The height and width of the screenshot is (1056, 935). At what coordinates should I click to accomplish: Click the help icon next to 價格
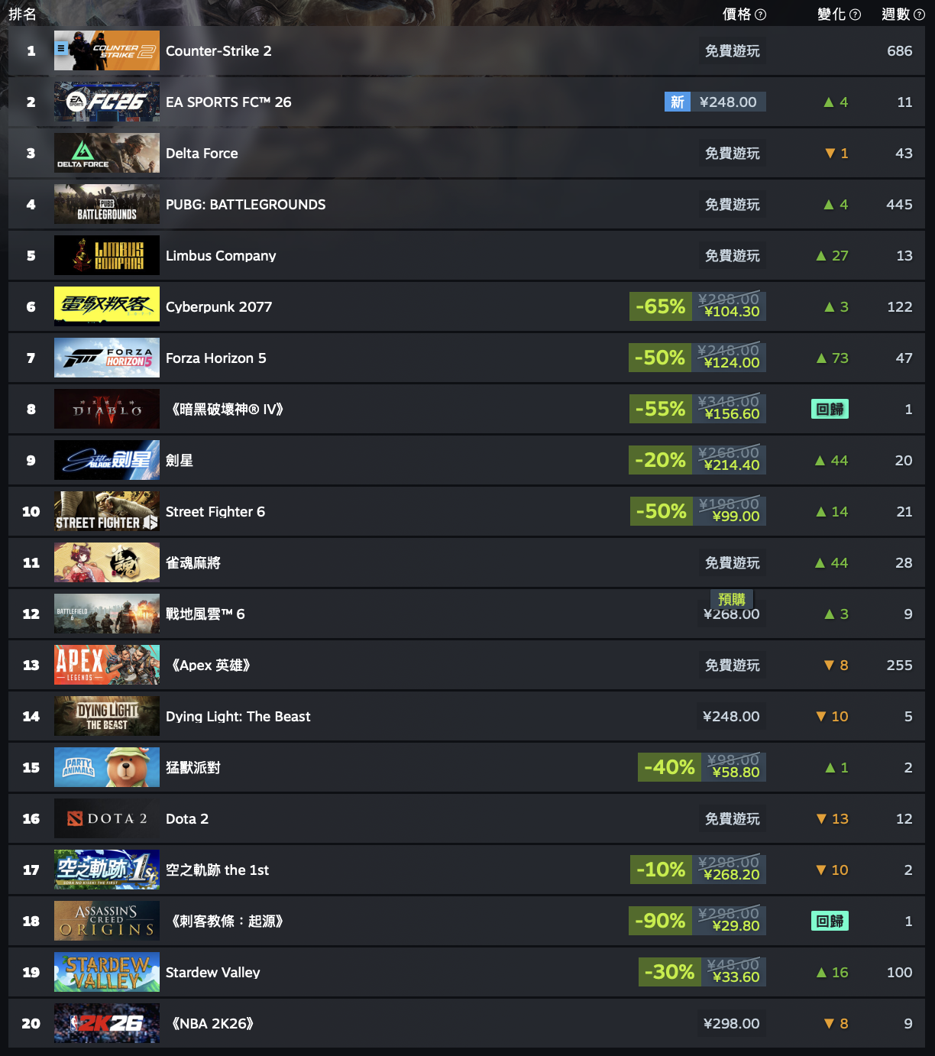760,15
